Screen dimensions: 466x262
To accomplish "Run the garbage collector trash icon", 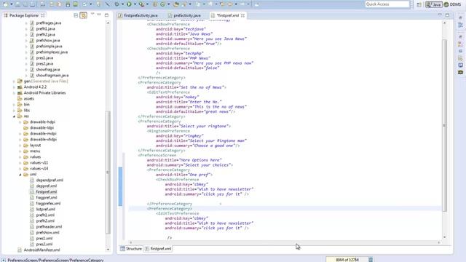I will [x=371, y=260].
